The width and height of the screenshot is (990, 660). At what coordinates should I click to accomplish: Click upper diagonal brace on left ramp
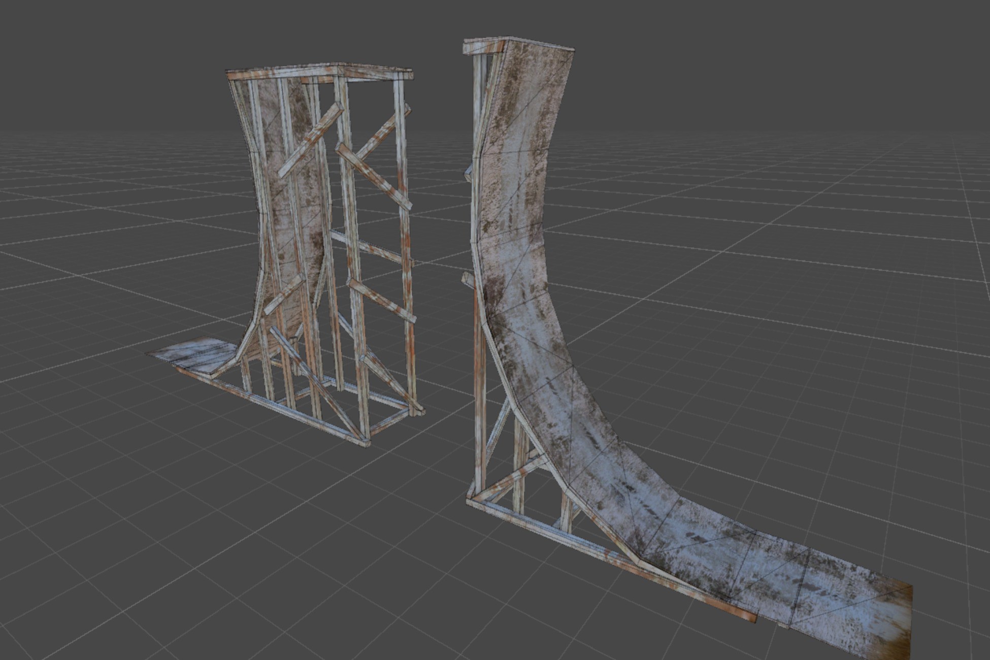[x=311, y=140]
